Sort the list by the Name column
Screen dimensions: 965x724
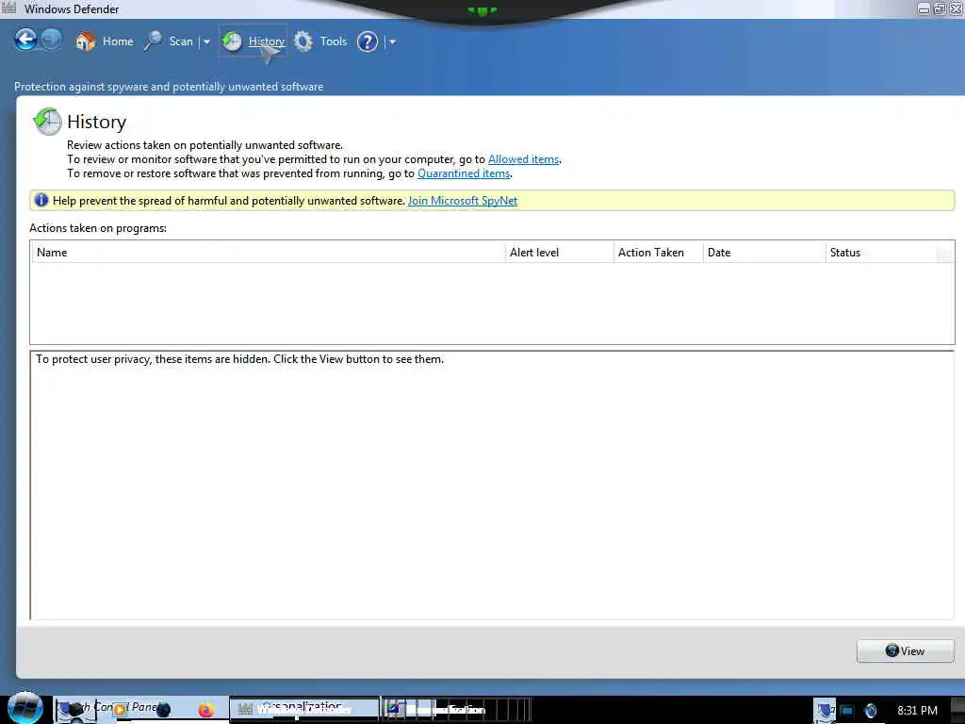click(x=268, y=253)
